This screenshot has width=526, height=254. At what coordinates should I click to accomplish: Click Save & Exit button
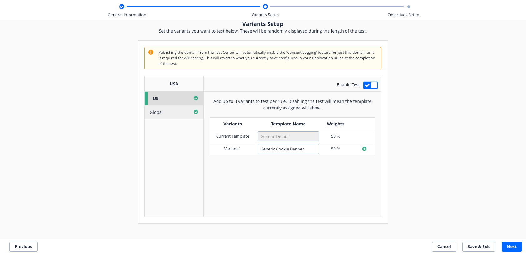coord(478,246)
